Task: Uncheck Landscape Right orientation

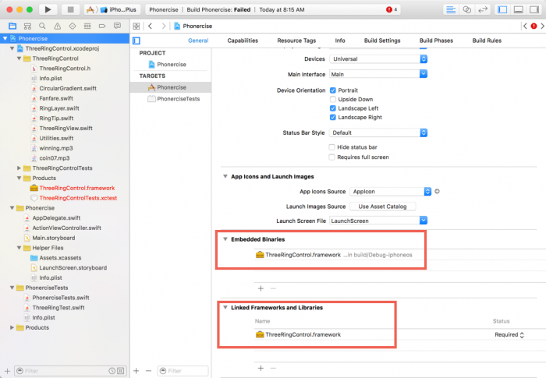Action: point(333,118)
